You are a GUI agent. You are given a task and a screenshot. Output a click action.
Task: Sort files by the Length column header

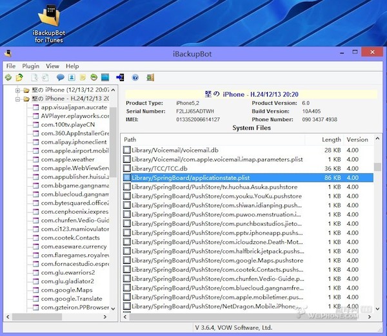click(x=332, y=139)
